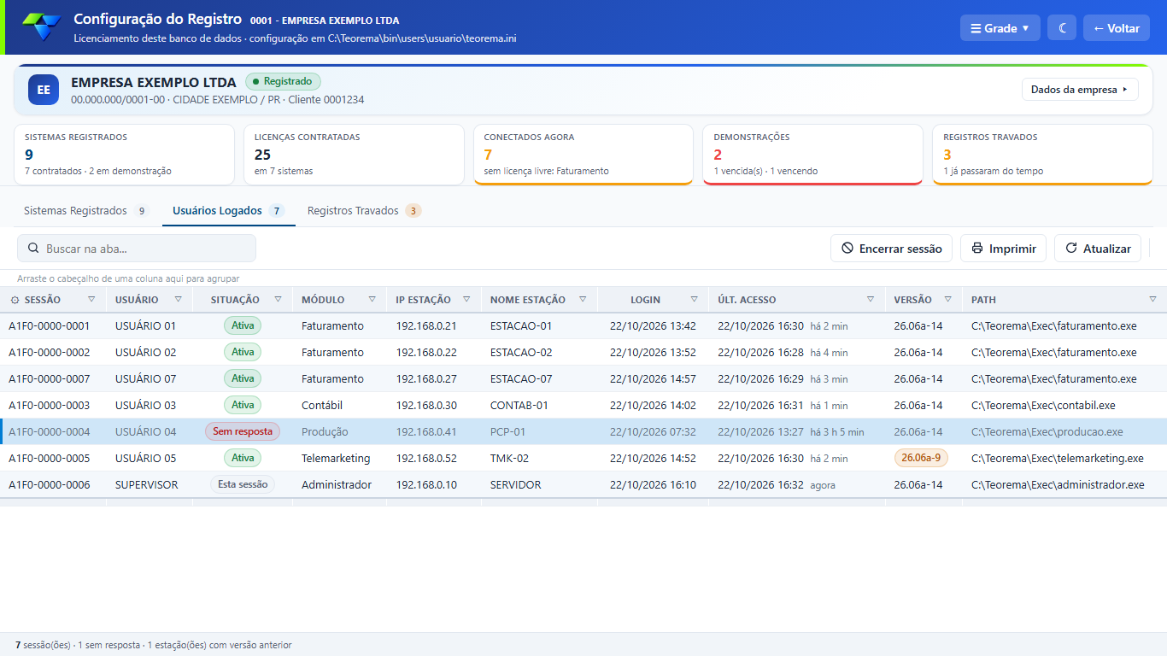Select session row A1F0-0000-0001

pos(583,325)
